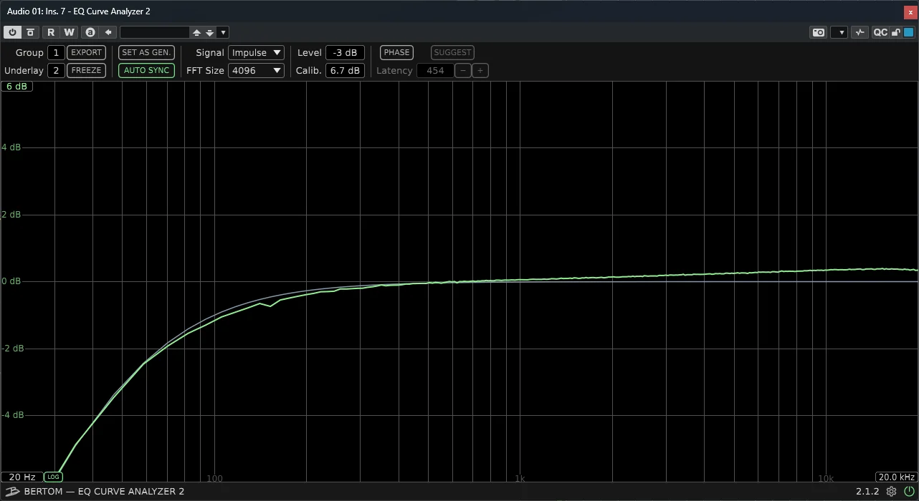This screenshot has width=919, height=501.
Task: Click the EXPORT button
Action: tap(86, 52)
